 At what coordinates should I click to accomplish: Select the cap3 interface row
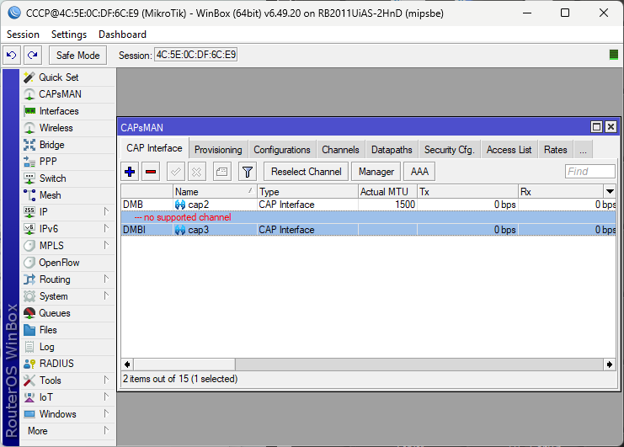[369, 230]
